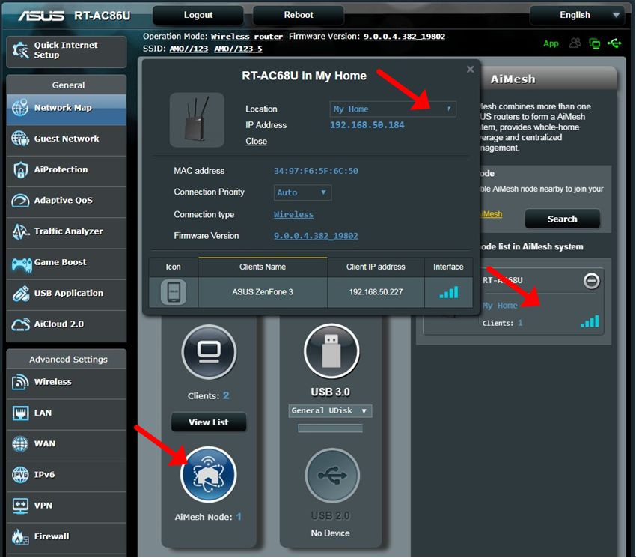Open the English language dropdown
The height and width of the screenshot is (558, 636).
pos(577,16)
